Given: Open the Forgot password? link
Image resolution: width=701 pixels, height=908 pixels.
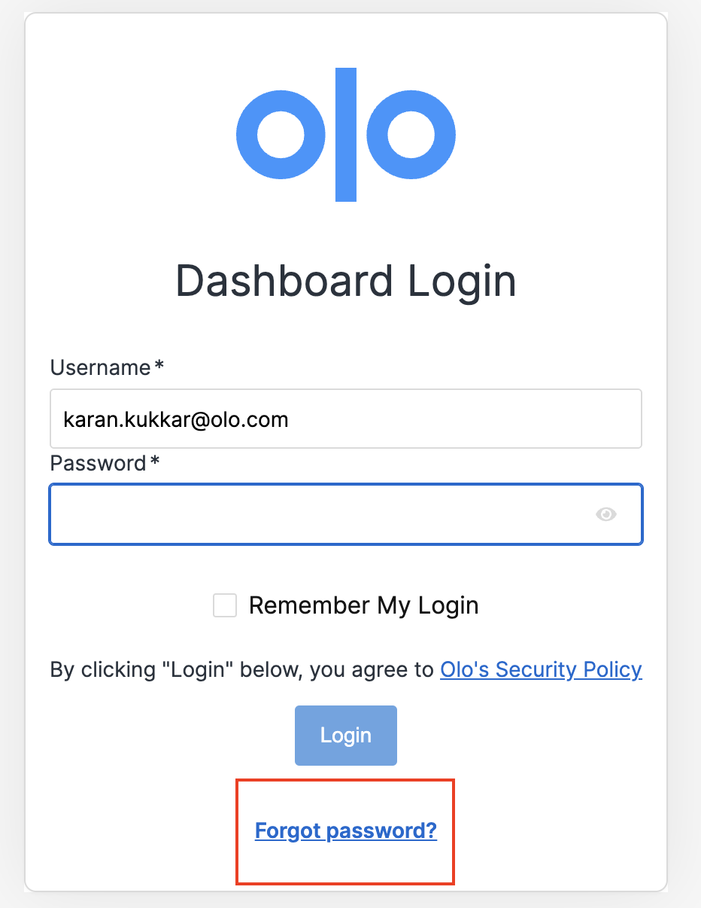Looking at the screenshot, I should point(346,831).
